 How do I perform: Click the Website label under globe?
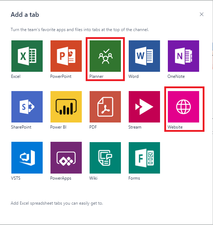tap(175, 127)
